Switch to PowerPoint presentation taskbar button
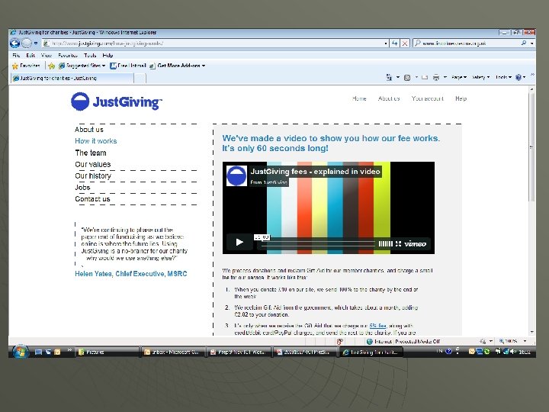 pos(303,352)
